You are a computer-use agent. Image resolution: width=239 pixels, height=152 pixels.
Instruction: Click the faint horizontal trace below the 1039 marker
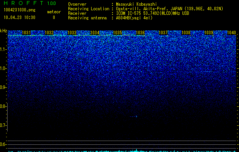pyautogui.click(x=209, y=71)
